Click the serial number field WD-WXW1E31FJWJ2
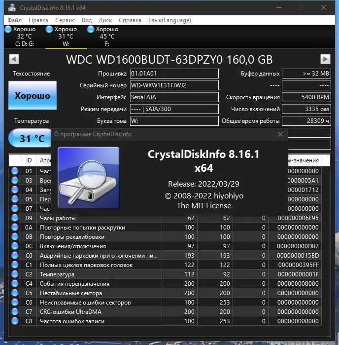This screenshot has height=345, width=339. [x=174, y=85]
